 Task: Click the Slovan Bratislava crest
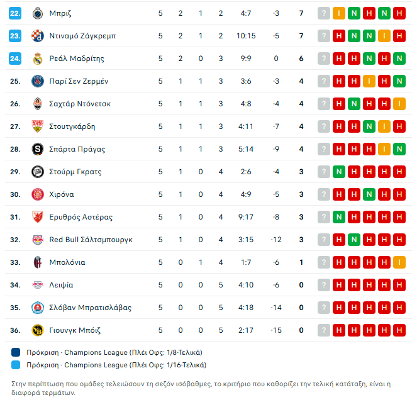click(x=37, y=308)
